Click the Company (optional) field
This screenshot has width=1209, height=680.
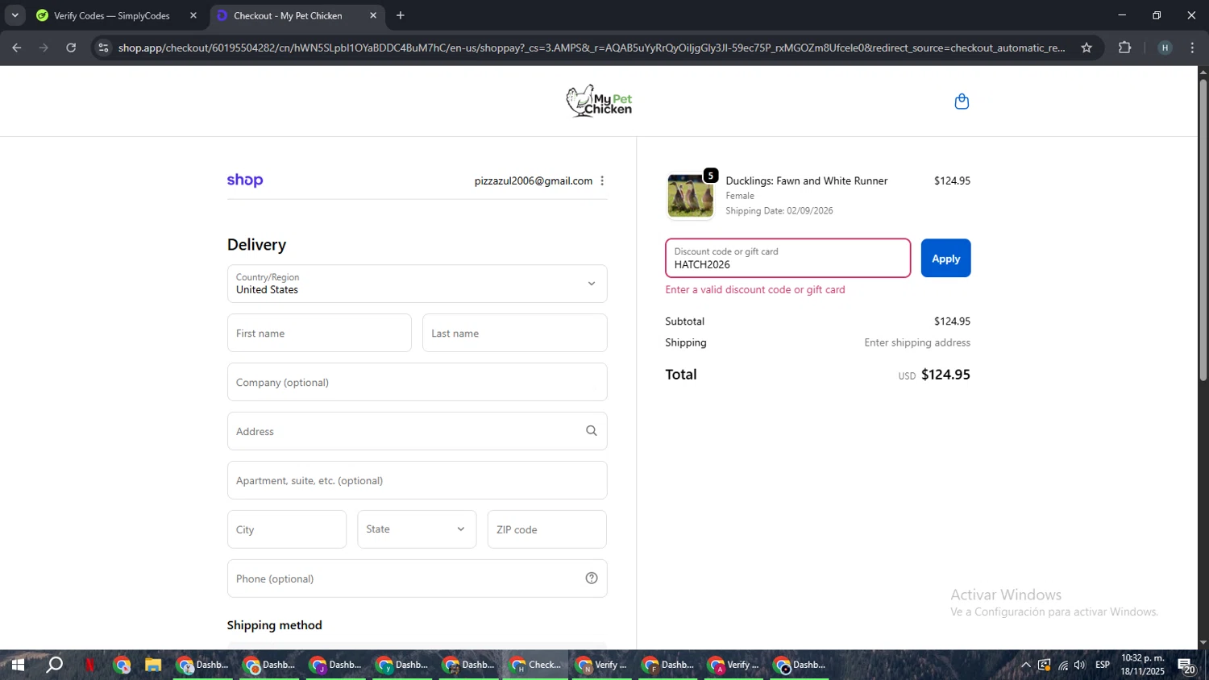417,382
